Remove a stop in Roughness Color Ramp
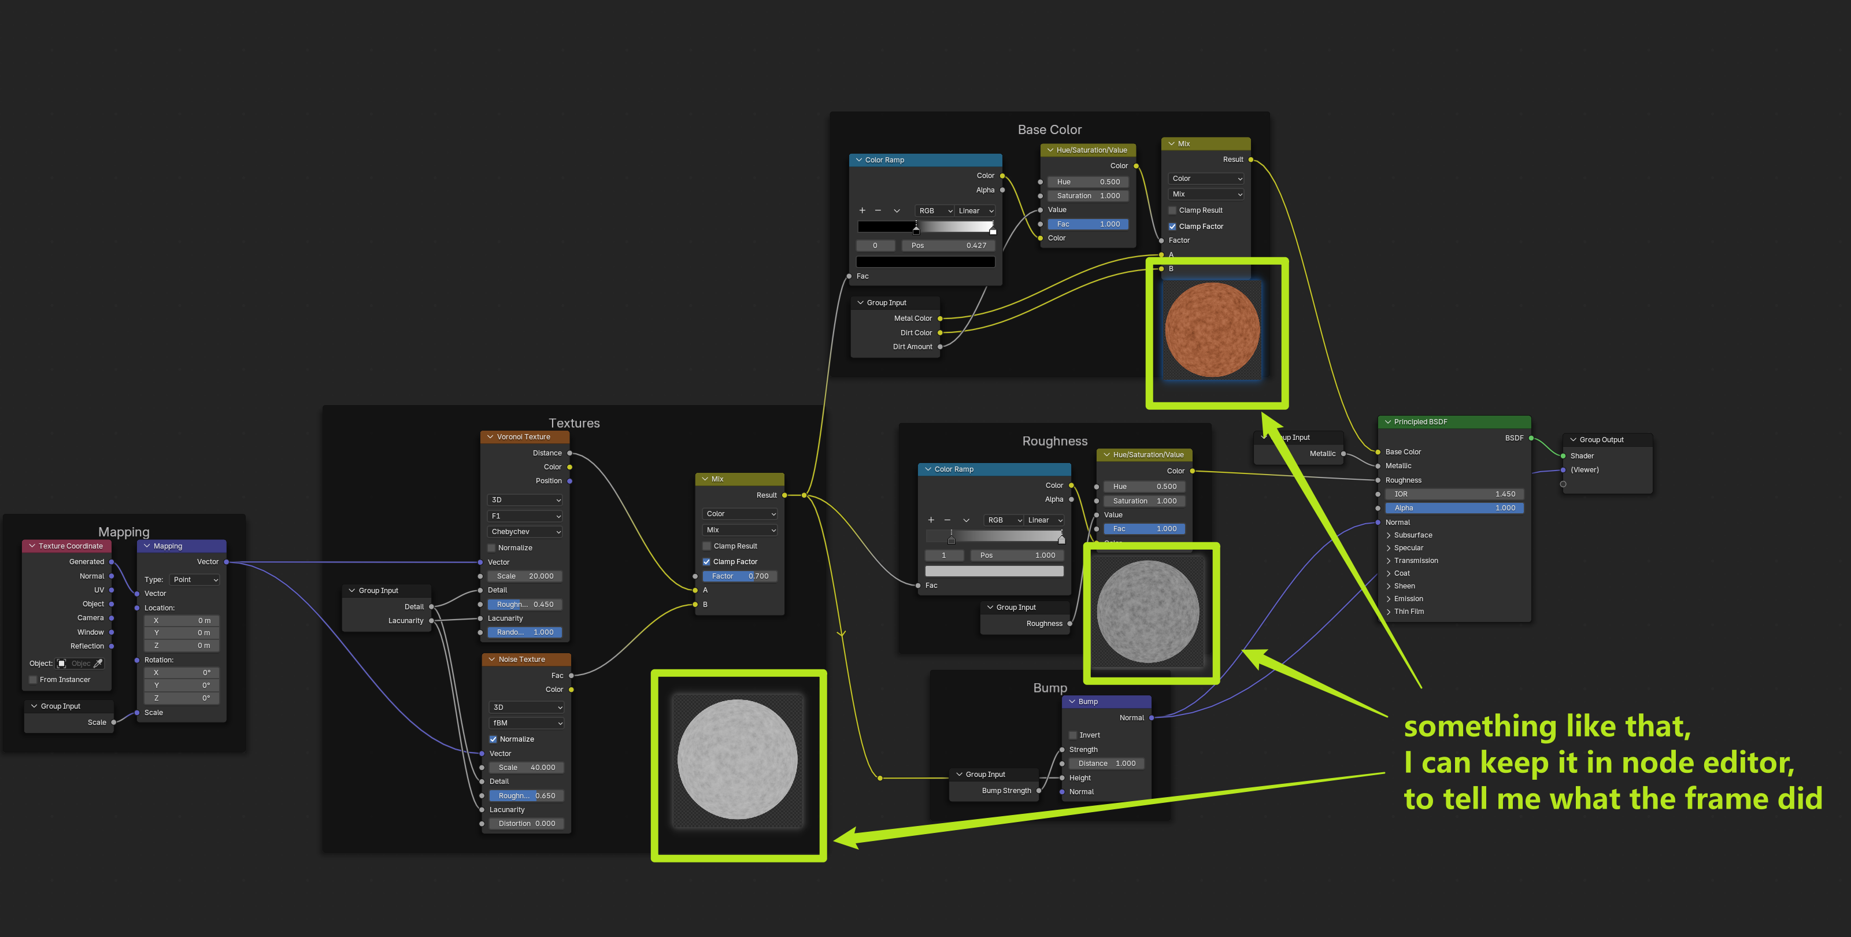Image resolution: width=1851 pixels, height=937 pixels. tap(947, 520)
